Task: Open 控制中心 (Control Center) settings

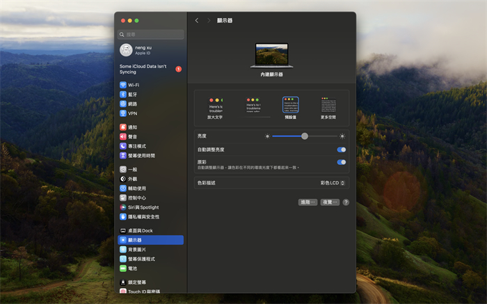Action: 136,198
